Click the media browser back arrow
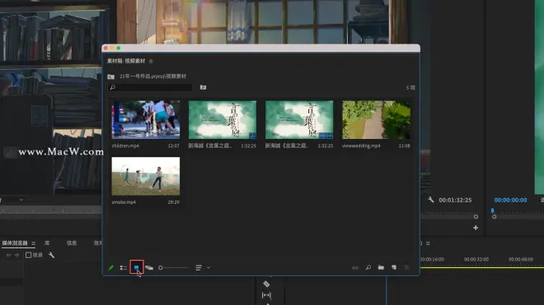Screen dimensions: 544x305 8,255
